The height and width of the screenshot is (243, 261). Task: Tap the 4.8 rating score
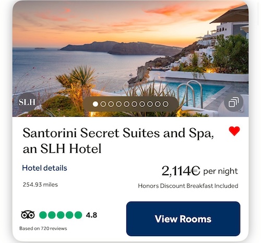tap(91, 215)
